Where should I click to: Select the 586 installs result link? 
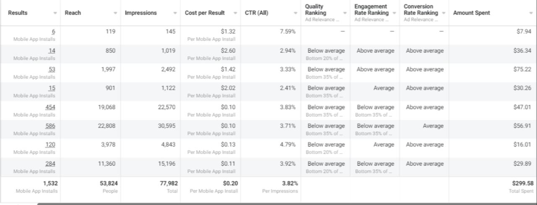(x=50, y=126)
